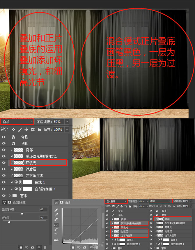The width and height of the screenshot is (195, 250).
Task: Click the opacity field showing 50%
Action: tap(59, 122)
